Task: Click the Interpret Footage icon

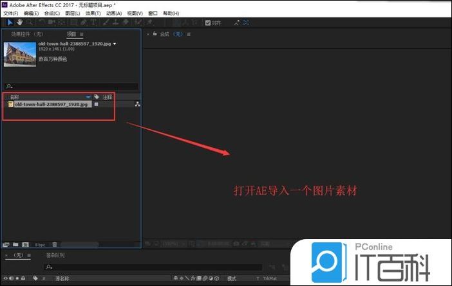Action: click(6, 245)
